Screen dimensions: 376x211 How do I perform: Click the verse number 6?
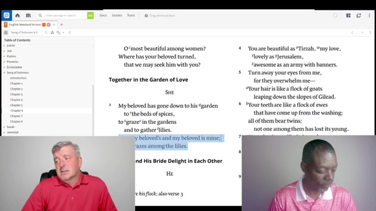pos(240,104)
